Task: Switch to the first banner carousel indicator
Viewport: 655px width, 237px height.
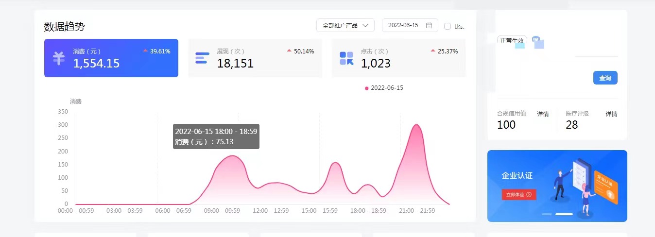Action: tap(547, 214)
